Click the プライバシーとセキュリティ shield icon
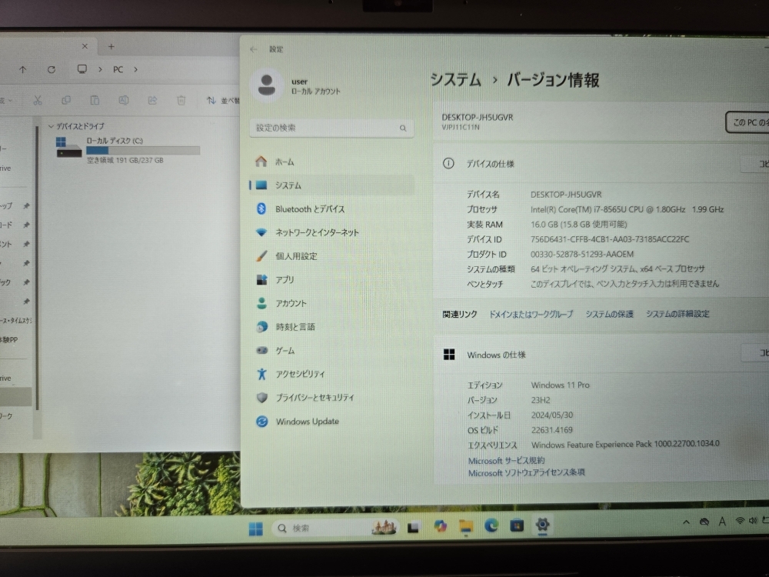 coord(262,398)
